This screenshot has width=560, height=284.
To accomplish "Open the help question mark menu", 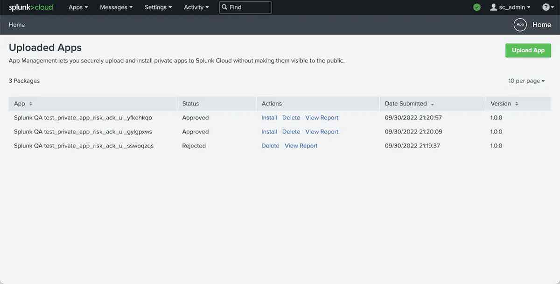I will (547, 7).
